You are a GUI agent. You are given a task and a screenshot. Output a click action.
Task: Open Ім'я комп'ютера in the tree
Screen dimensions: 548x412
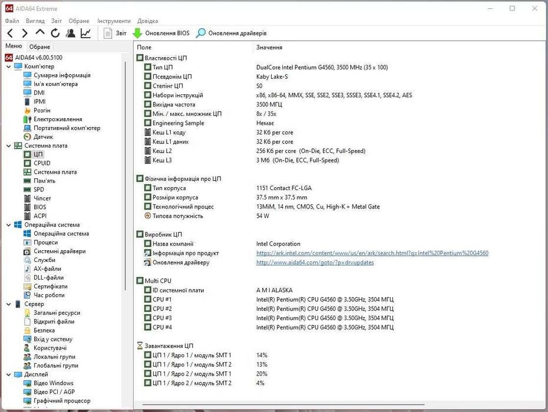[x=51, y=84]
